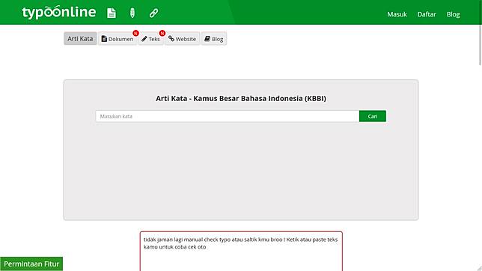482x271 pixels.
Task: Switch to the Dokumen tab
Action: tap(117, 39)
